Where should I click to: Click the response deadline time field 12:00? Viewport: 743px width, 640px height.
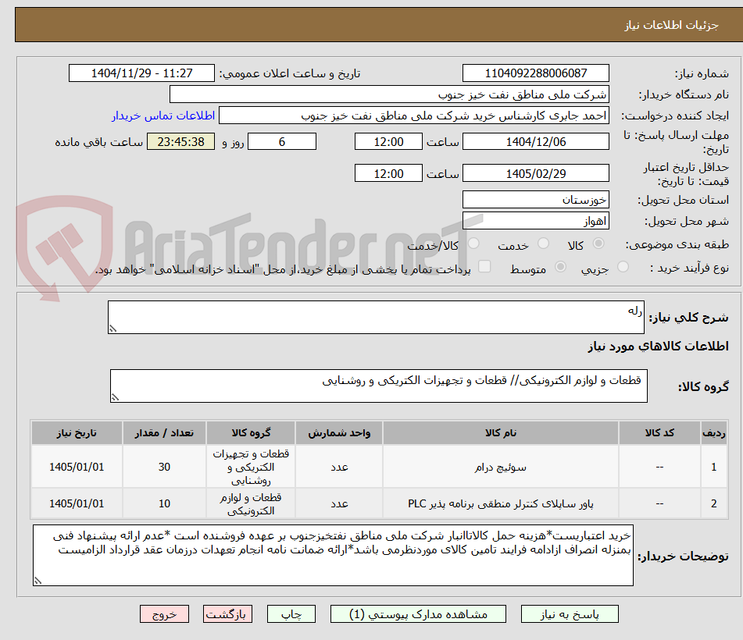388,141
